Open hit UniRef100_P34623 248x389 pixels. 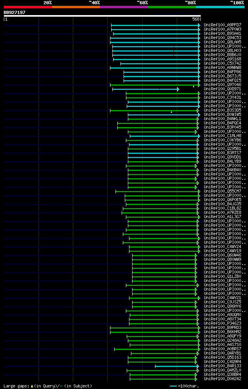click(222, 324)
